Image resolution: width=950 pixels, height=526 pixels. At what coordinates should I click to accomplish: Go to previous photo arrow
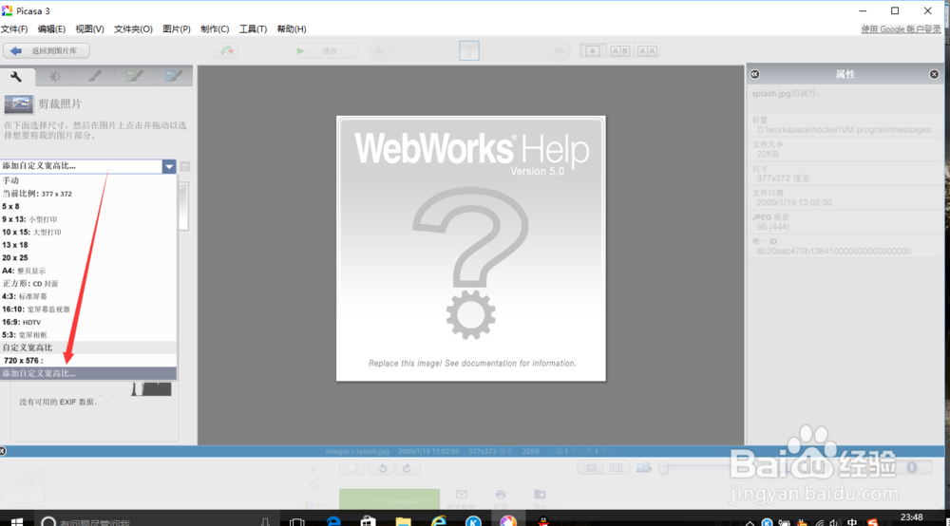pos(380,51)
